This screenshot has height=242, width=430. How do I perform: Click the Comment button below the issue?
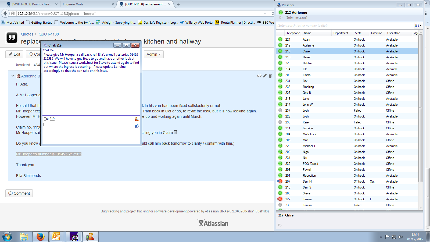click(x=19, y=193)
